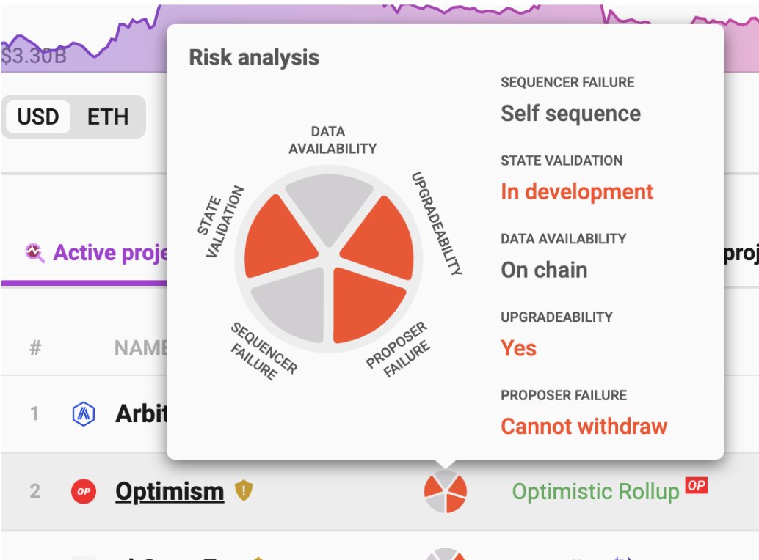Switch currency toggle to ETH
The height and width of the screenshot is (560, 759).
click(x=108, y=117)
